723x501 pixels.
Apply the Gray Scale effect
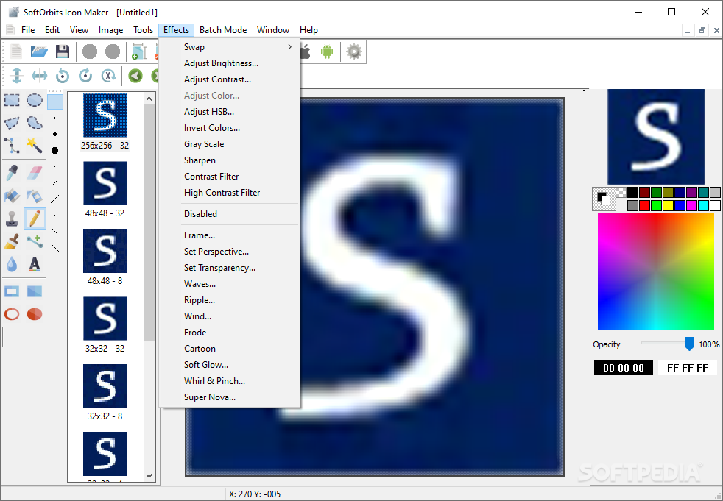tap(230, 143)
